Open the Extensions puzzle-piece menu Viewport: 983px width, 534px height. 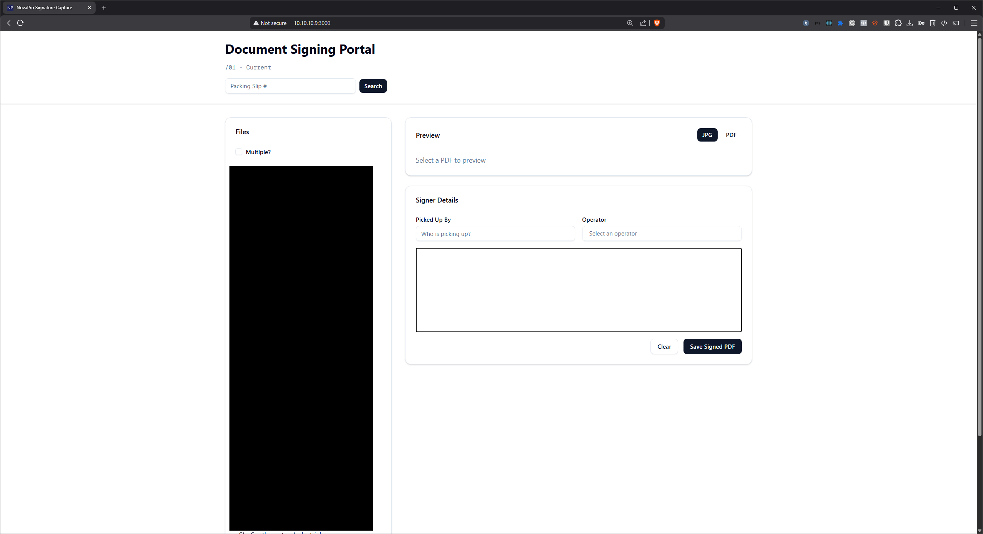pyautogui.click(x=899, y=23)
